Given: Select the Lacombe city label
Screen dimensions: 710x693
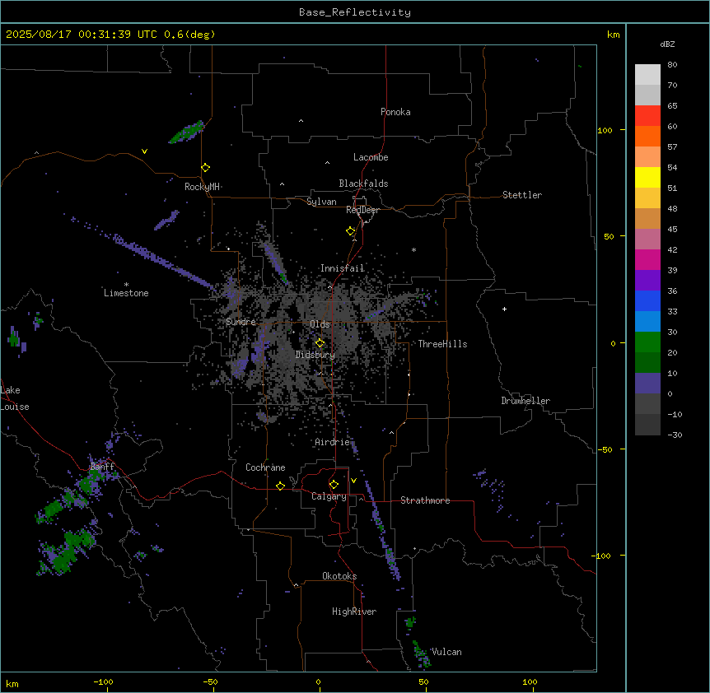Looking at the screenshot, I should [x=371, y=157].
